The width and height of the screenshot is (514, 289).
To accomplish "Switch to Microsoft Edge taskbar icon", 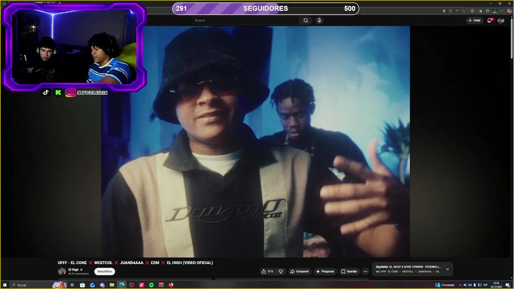I will click(x=122, y=285).
